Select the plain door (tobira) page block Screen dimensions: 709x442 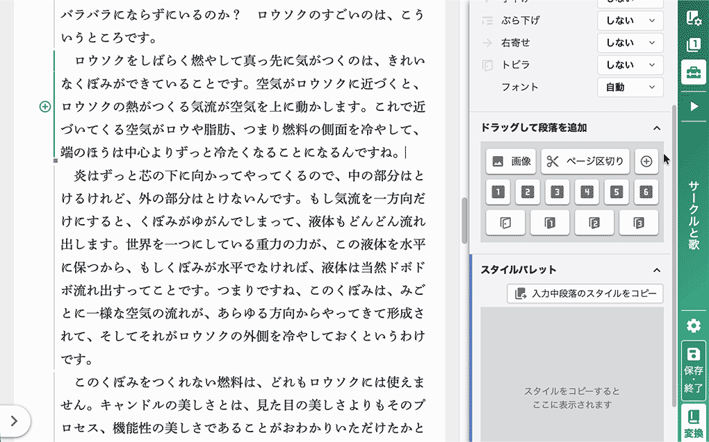(x=505, y=223)
